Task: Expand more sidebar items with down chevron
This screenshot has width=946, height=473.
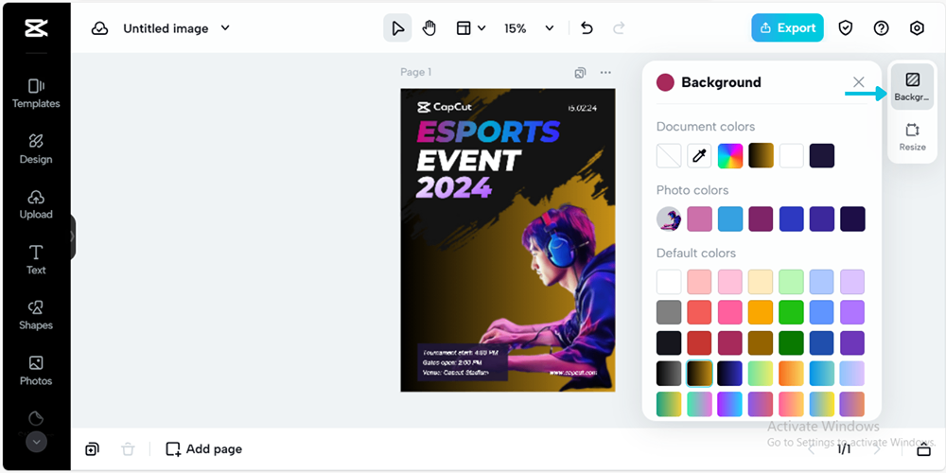Action: [x=36, y=442]
